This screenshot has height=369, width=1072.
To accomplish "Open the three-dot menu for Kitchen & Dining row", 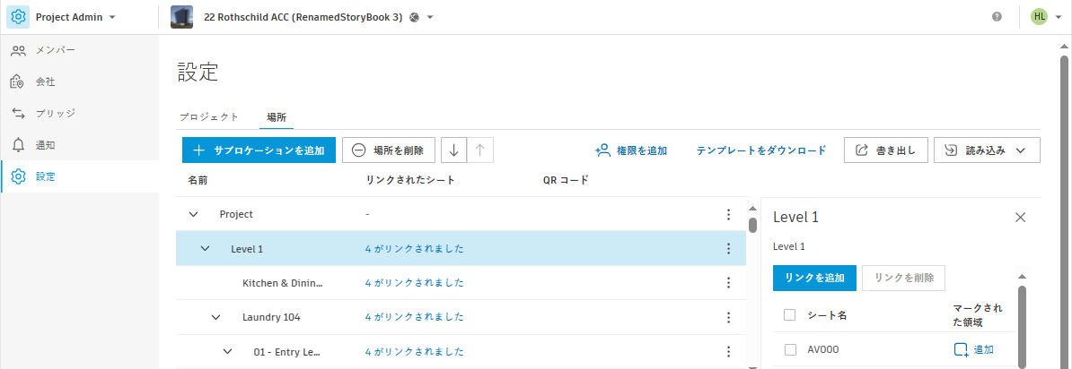I will click(x=728, y=283).
